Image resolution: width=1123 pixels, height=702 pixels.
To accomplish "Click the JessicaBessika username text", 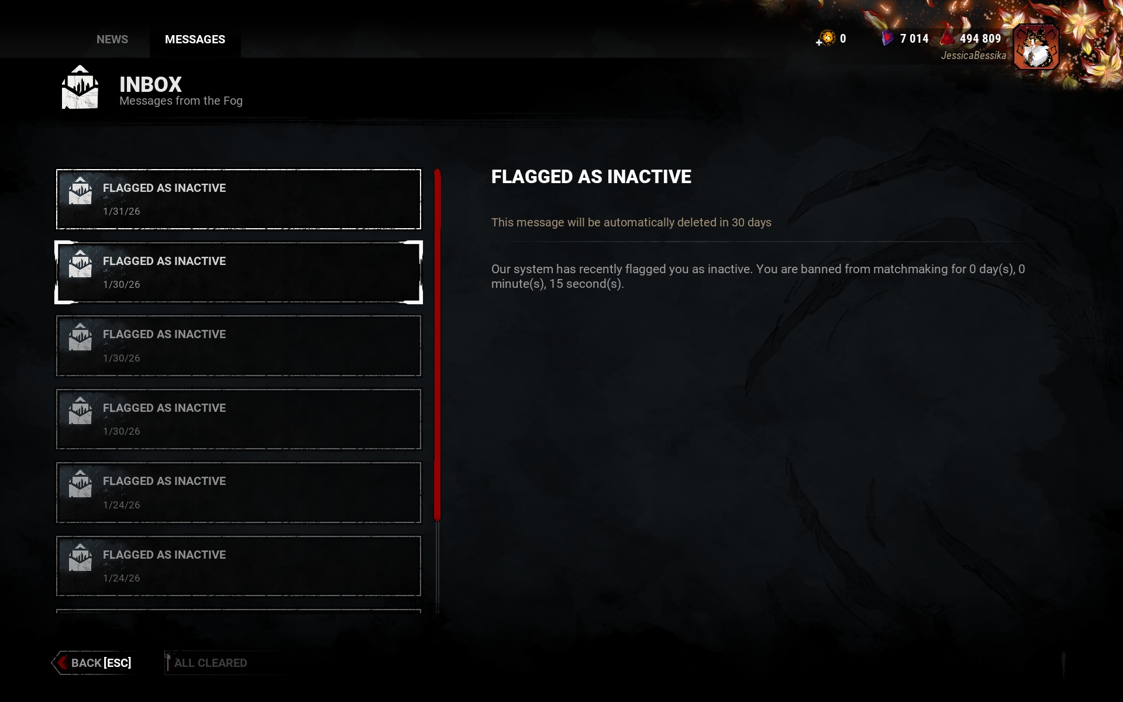I will pos(973,56).
